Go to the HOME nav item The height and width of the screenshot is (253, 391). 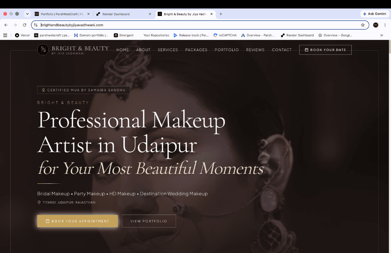[123, 50]
